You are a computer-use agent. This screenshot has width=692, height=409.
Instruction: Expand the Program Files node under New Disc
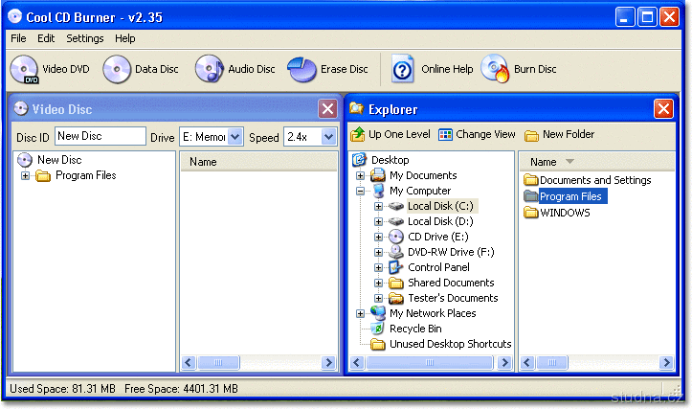pos(25,176)
